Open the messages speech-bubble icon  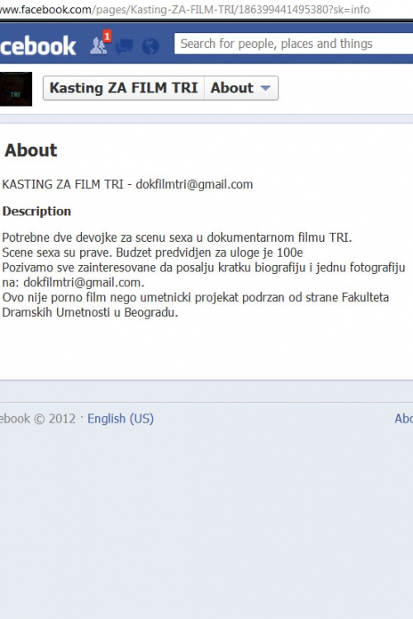pyautogui.click(x=124, y=46)
